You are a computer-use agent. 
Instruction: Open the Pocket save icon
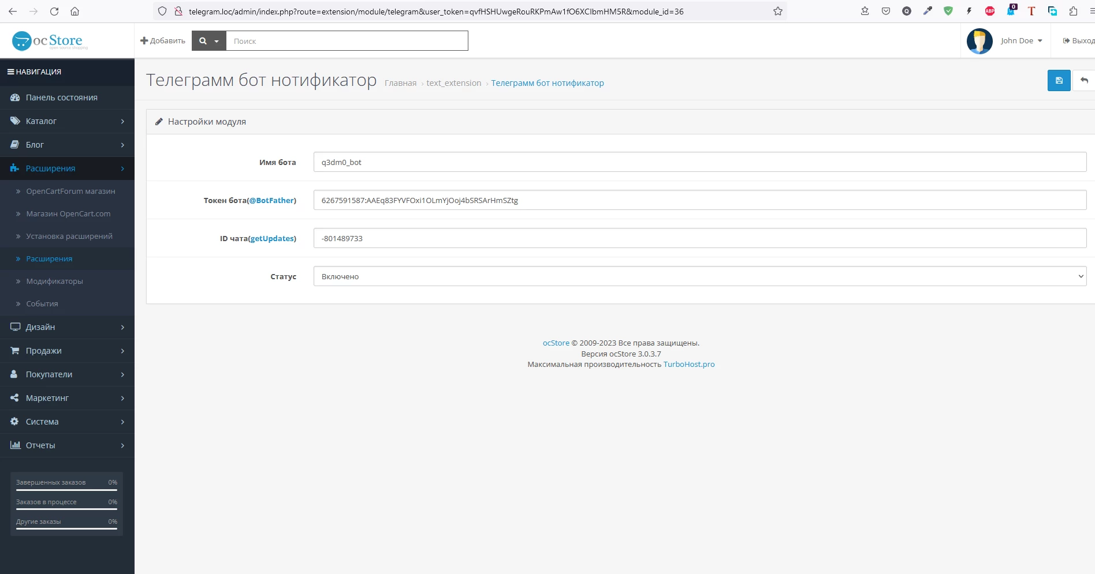886,11
